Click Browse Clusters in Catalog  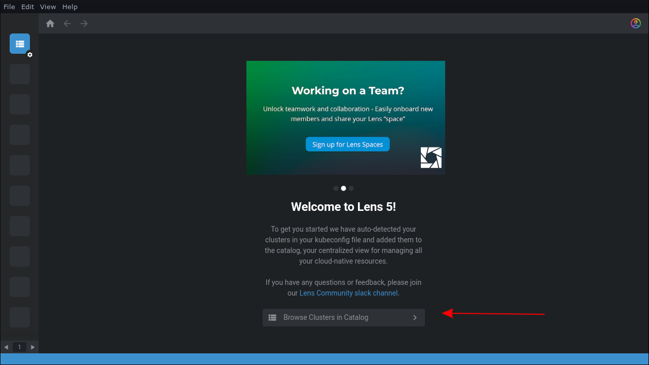pos(344,317)
